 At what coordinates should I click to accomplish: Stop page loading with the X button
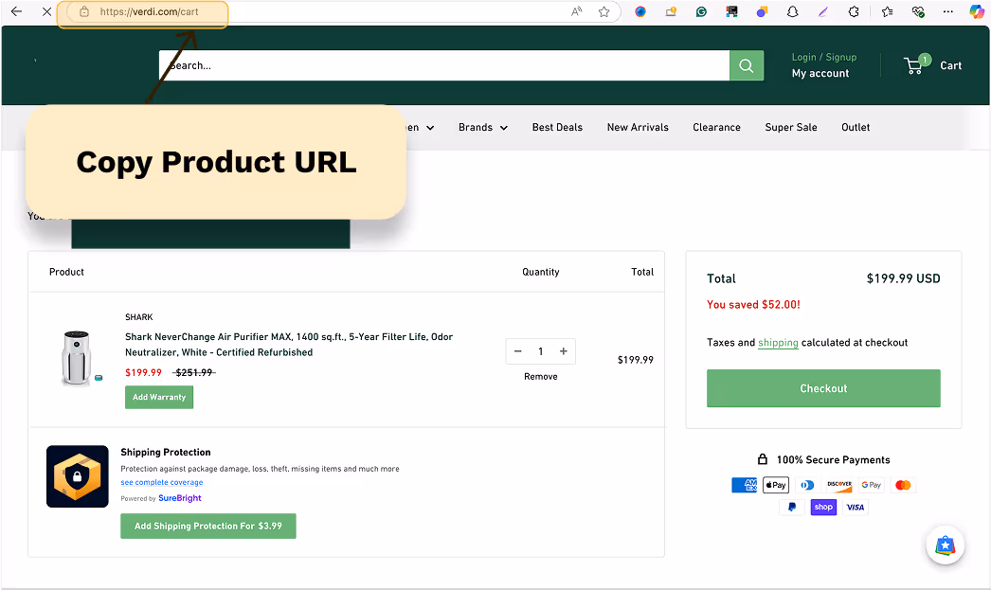click(46, 11)
